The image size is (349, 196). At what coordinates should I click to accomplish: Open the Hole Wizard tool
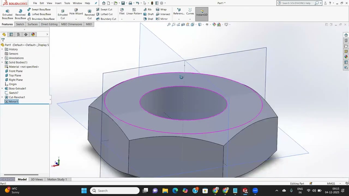(x=76, y=12)
